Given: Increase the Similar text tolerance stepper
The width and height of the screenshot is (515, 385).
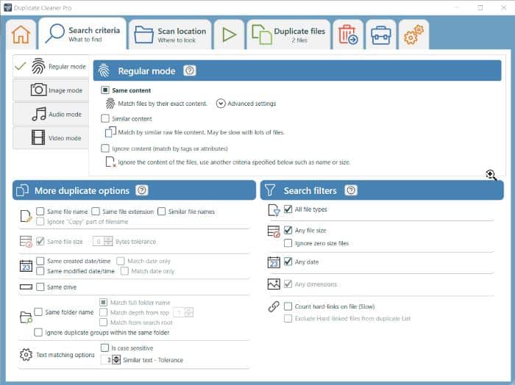Looking at the screenshot, I should click(116, 357).
